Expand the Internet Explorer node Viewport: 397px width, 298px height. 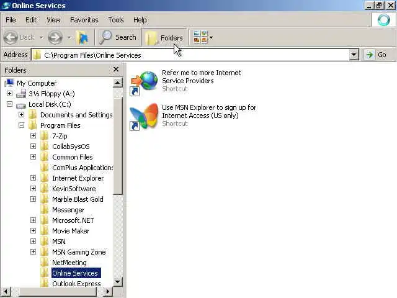pyautogui.click(x=33, y=178)
